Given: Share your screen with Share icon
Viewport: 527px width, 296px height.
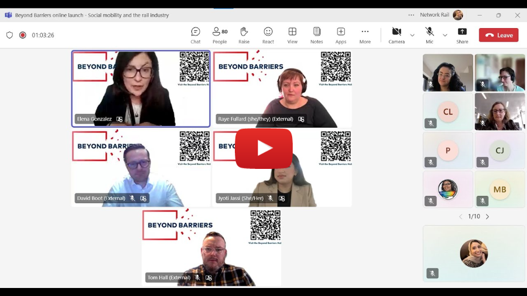Looking at the screenshot, I should (x=462, y=35).
